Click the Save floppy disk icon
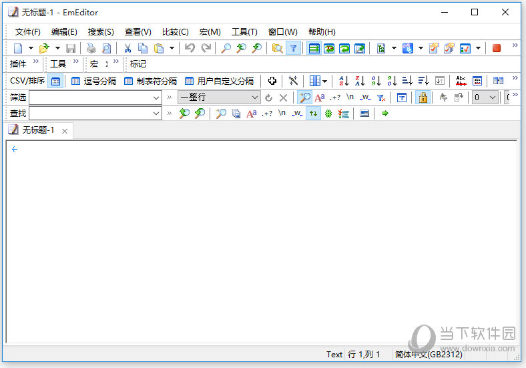 tap(71, 48)
